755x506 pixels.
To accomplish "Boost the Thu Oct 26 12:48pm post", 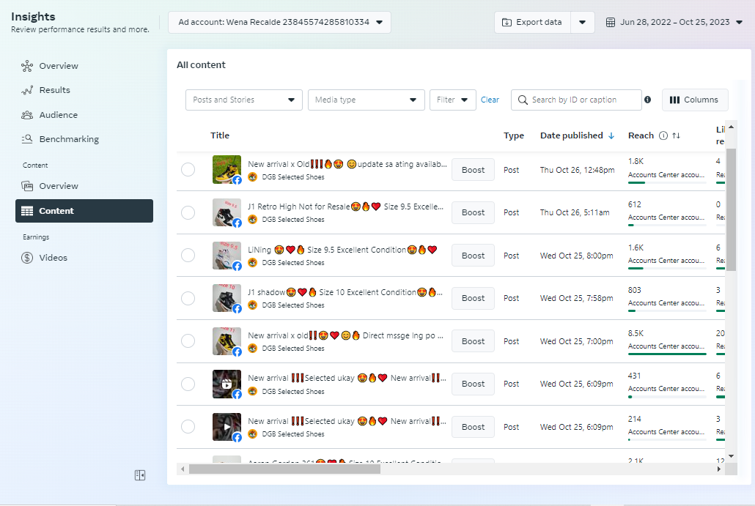I will [x=473, y=170].
